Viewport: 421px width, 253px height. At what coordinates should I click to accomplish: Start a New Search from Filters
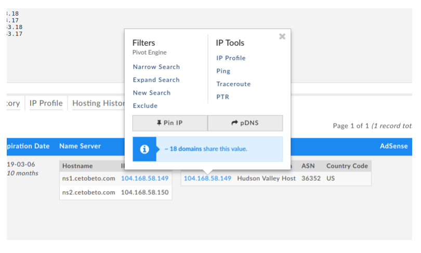tap(152, 93)
